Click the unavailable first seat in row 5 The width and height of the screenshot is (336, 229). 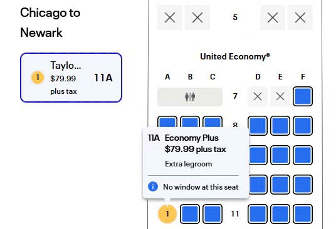[x=170, y=18]
